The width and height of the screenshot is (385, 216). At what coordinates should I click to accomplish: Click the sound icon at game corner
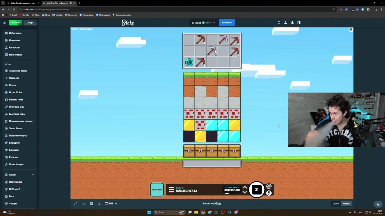click(x=351, y=30)
